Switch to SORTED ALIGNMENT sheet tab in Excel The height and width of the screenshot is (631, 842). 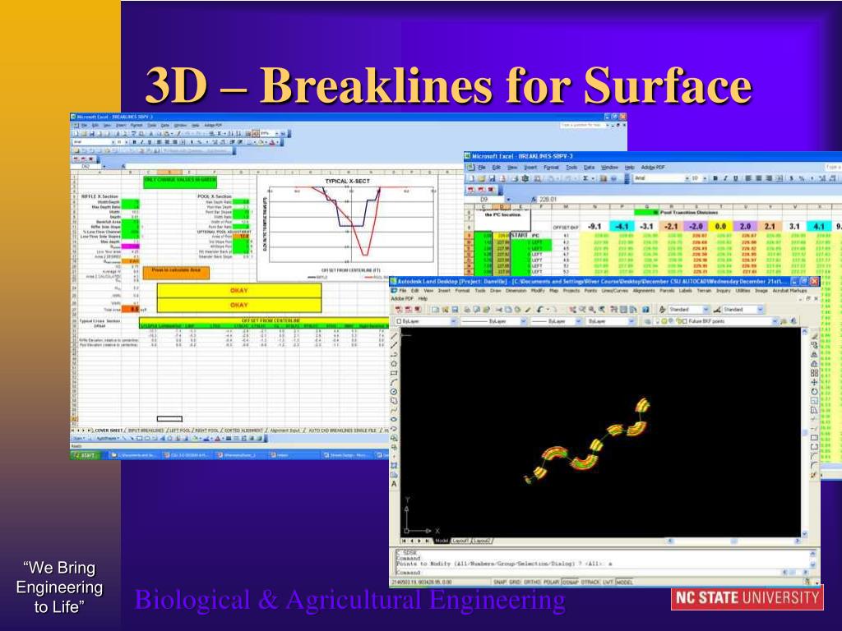[x=243, y=431]
